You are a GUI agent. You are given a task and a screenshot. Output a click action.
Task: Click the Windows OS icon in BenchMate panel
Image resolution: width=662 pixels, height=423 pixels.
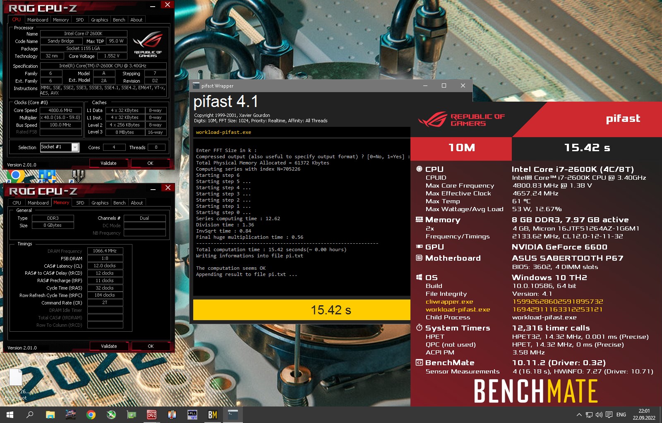(419, 277)
